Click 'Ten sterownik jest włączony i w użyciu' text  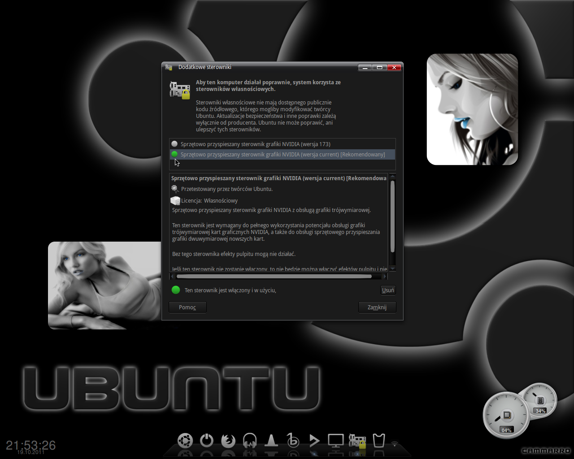tap(230, 290)
